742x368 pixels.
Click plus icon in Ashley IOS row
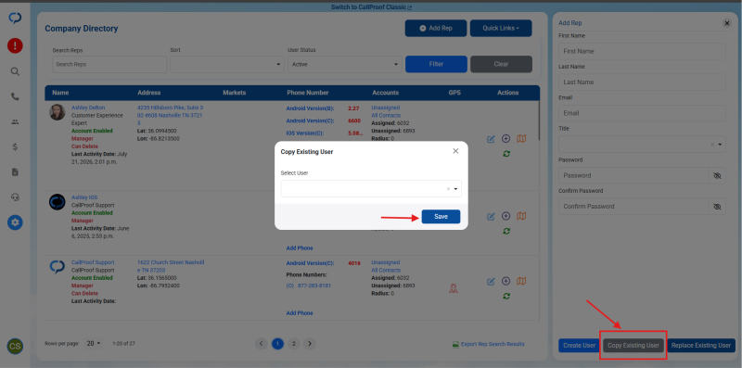point(505,216)
